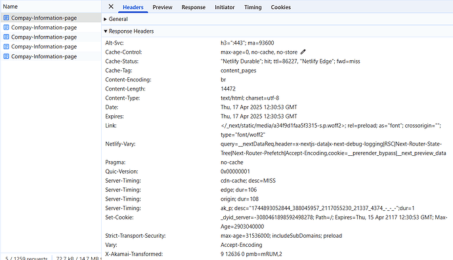View the Cookies tab
Image resolution: width=453 pixels, height=260 pixels.
(x=280, y=7)
